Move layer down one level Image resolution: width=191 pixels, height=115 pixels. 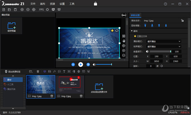pyautogui.click(x=166, y=26)
